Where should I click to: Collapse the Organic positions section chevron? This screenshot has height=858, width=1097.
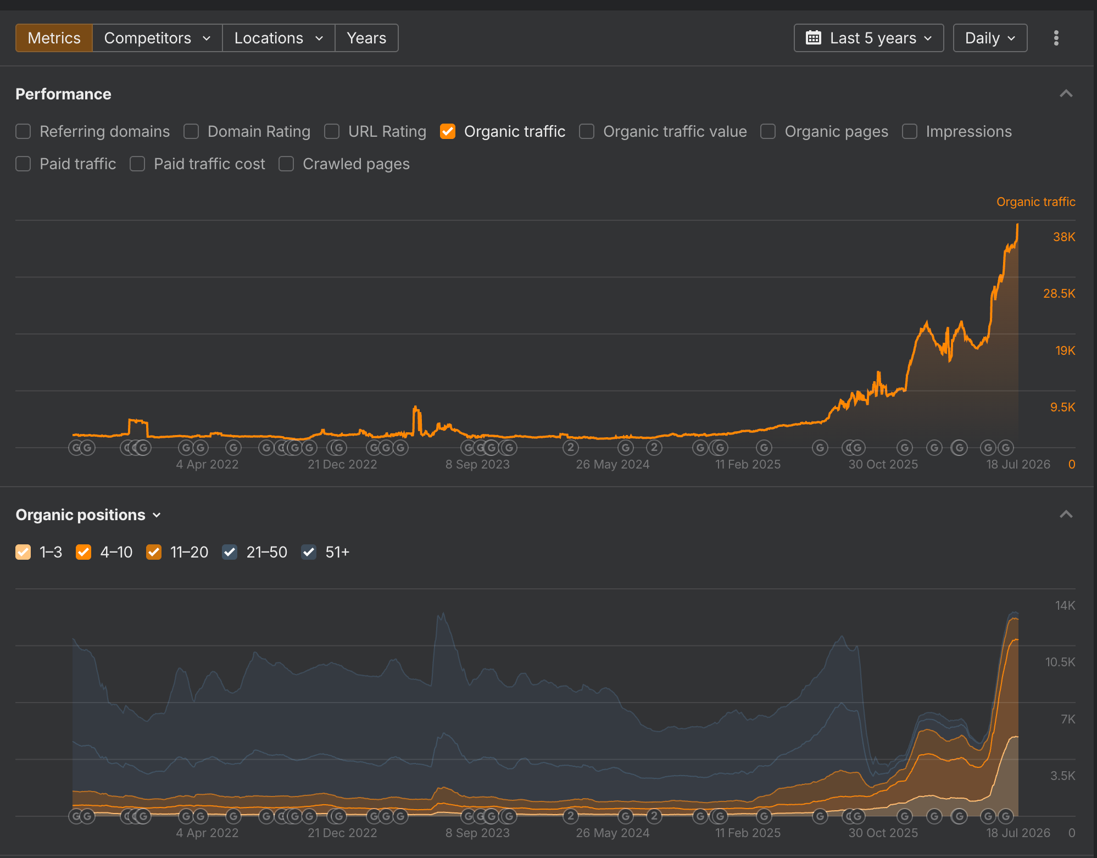1066,515
